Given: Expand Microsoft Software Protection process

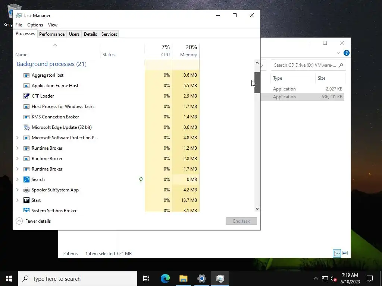Looking at the screenshot, I should coord(18,138).
